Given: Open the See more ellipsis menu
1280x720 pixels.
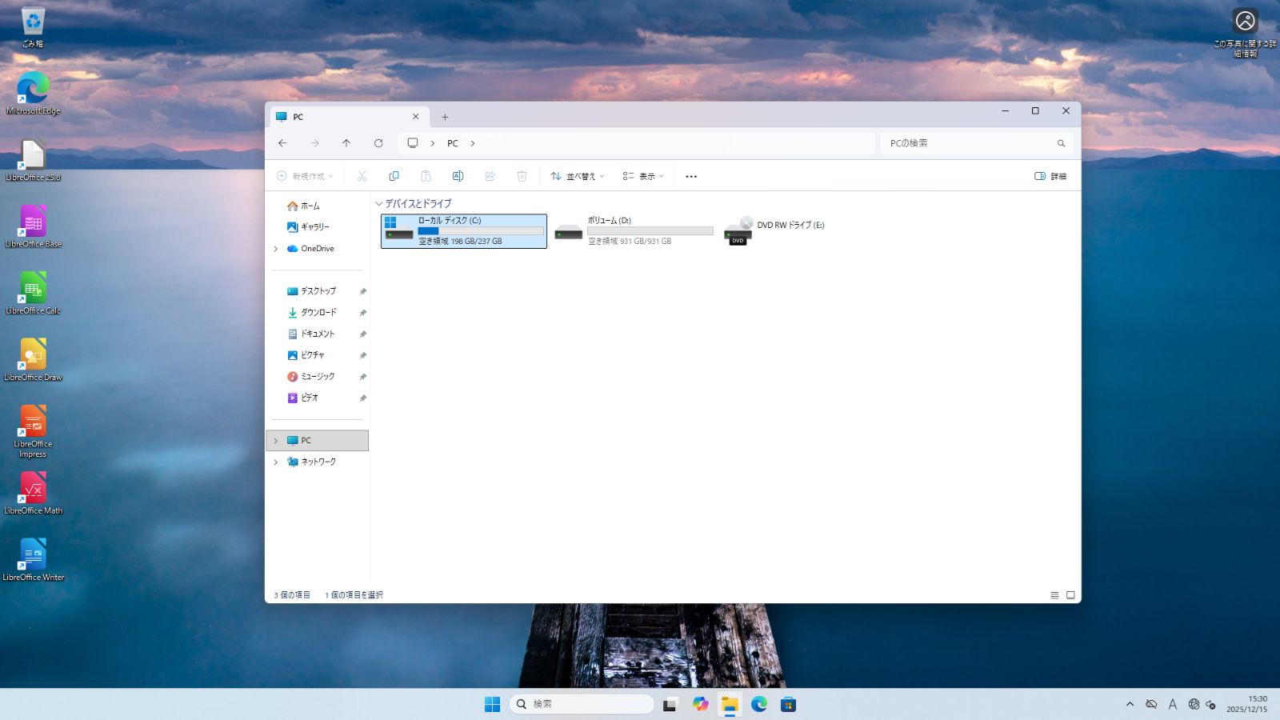Looking at the screenshot, I should (690, 175).
